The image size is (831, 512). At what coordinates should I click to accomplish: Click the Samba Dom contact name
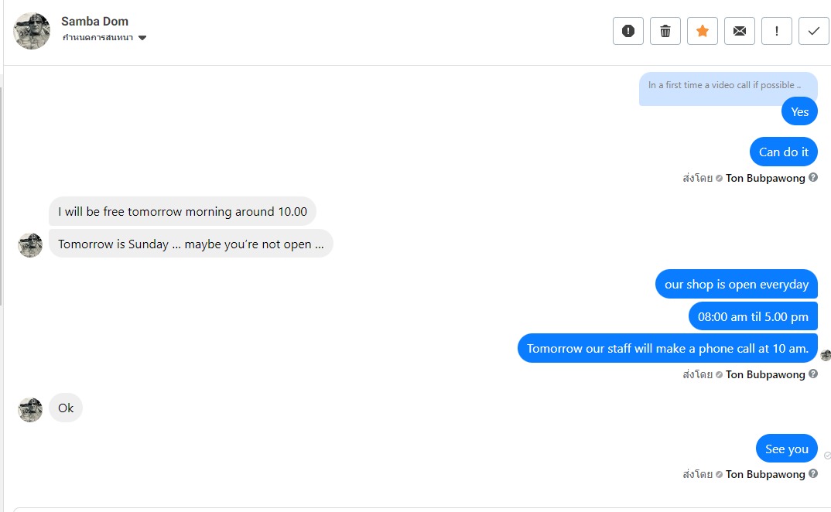pos(94,21)
